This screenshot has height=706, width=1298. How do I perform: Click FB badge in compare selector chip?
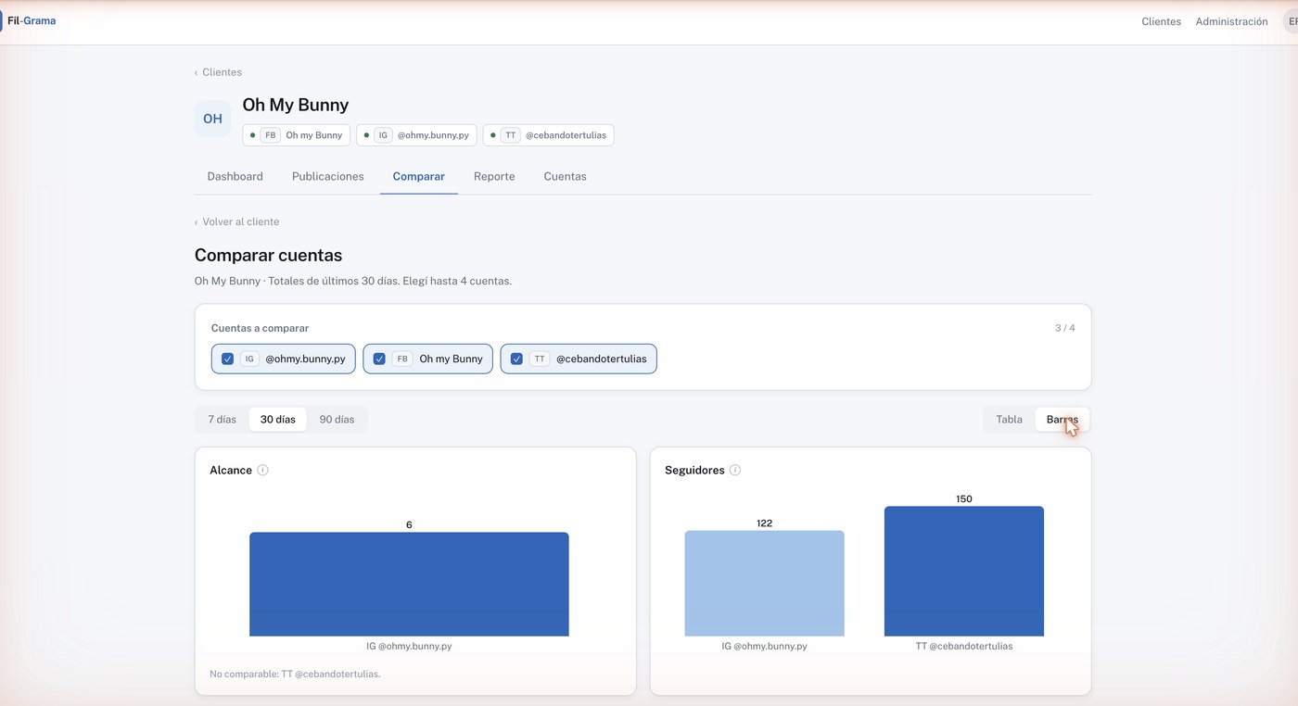coord(401,359)
